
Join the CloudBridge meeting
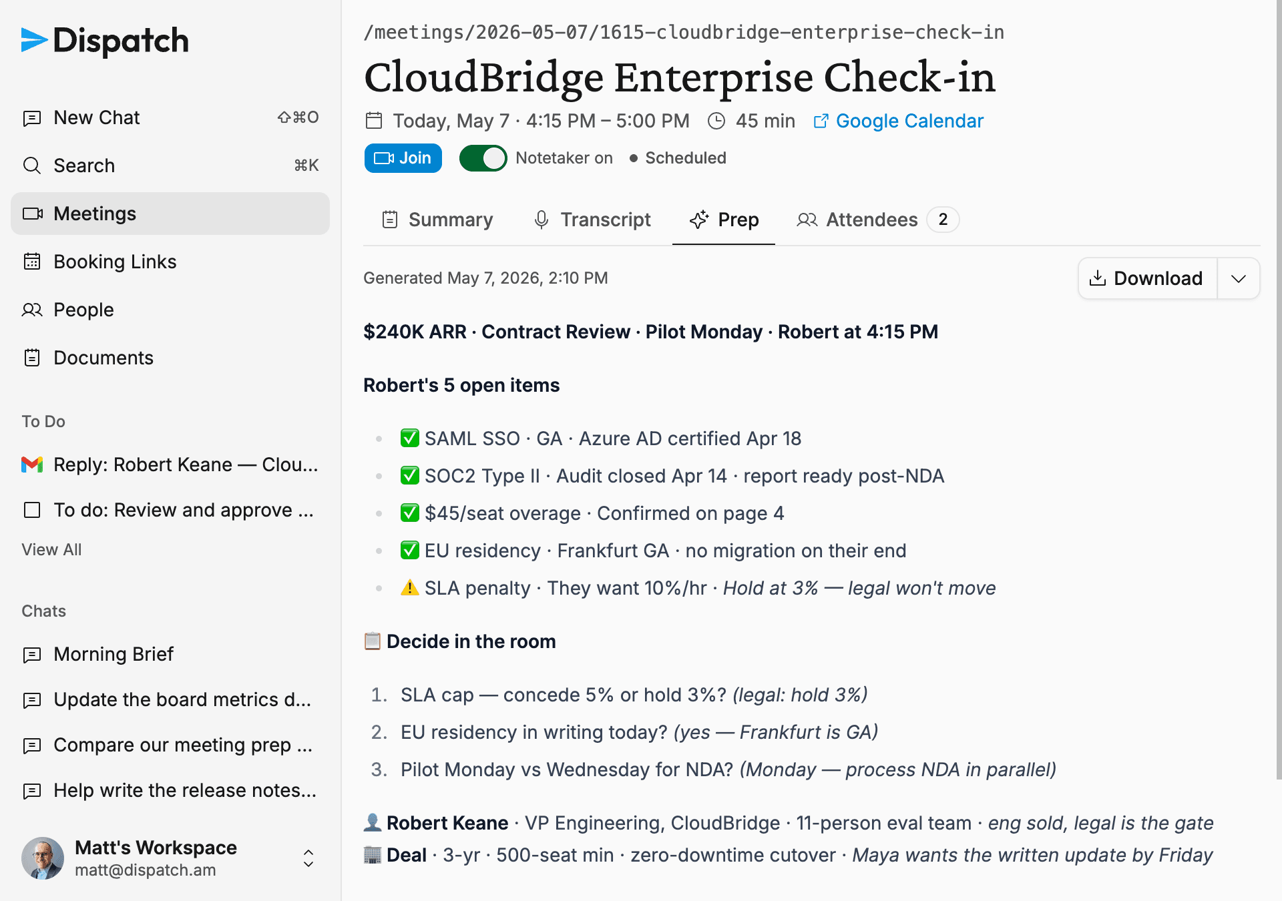point(403,158)
